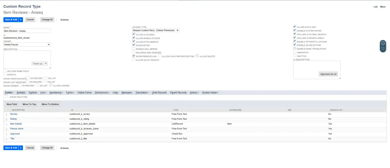Switch to the Online Forms tab

click(85, 93)
